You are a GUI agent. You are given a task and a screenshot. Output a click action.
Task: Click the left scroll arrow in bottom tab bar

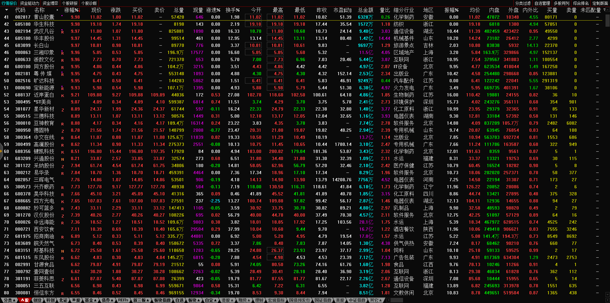tap(389, 300)
